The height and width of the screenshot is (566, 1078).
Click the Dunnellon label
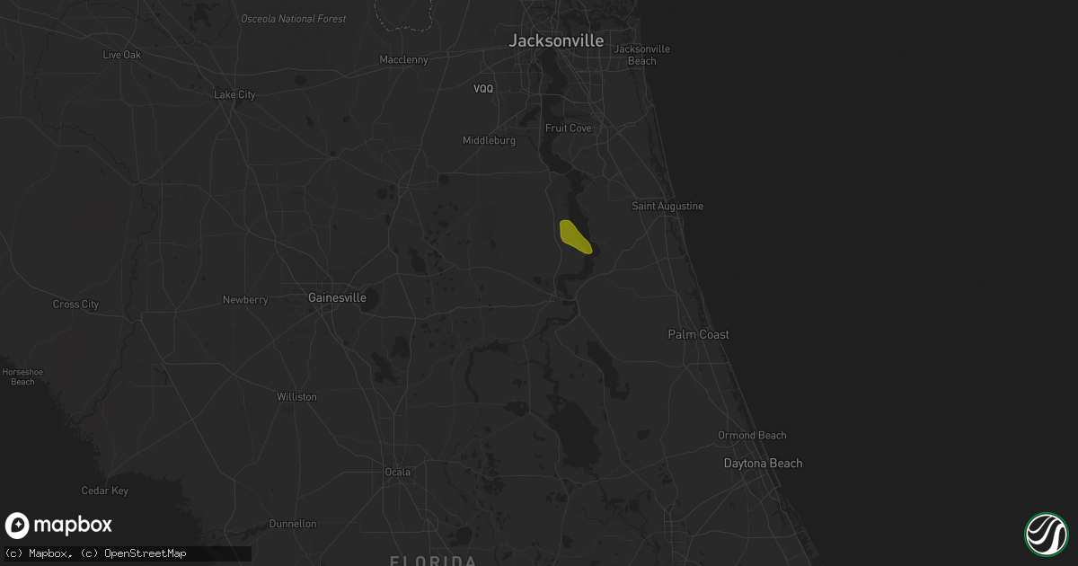tap(293, 524)
